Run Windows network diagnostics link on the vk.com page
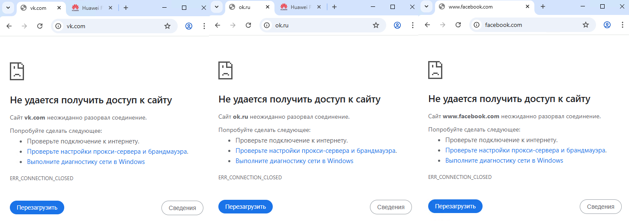The height and width of the screenshot is (222, 629). [86, 162]
